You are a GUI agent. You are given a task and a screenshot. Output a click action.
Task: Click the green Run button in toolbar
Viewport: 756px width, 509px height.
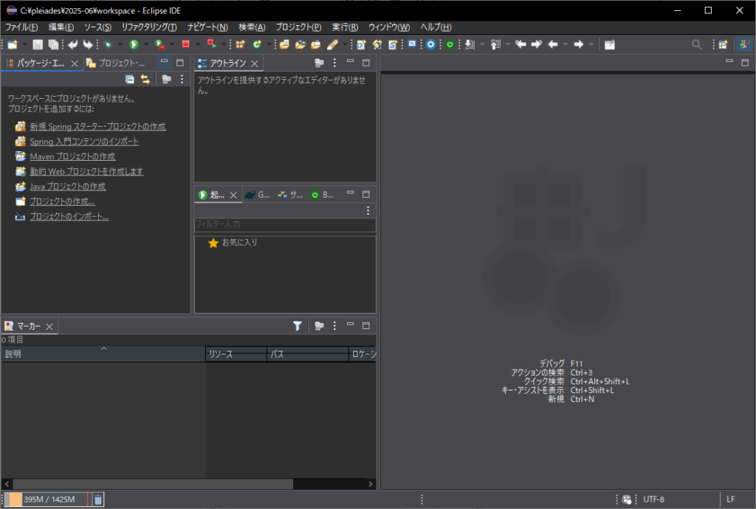(134, 44)
